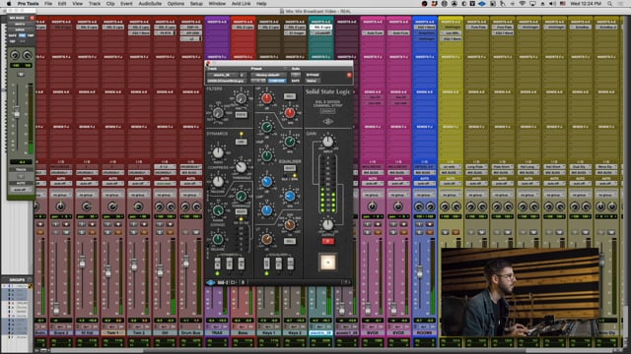Image resolution: width=631 pixels, height=354 pixels.
Task: Click the Mix Buss master volume fader
Action: coord(17,114)
